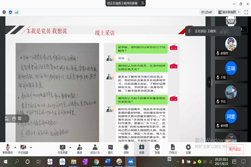This screenshot has height=167, width=251.
Task: Open audio options arrow beside 解除静音
Action: pos(15,147)
